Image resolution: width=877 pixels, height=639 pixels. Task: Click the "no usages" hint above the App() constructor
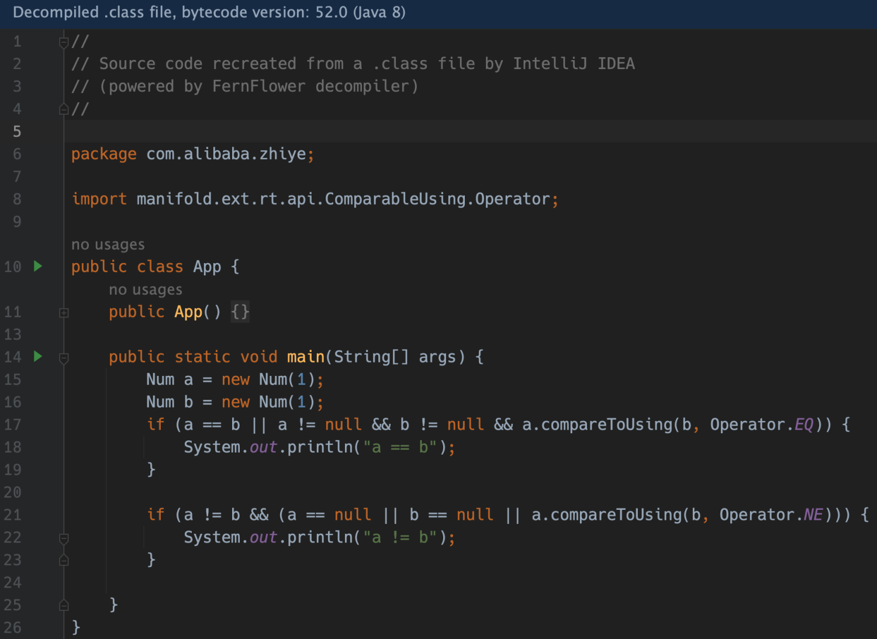pos(145,289)
